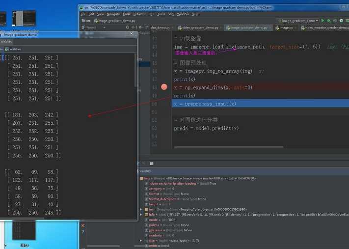349x249 pixels.
Task: Click the line x = imagepr.img_to_array(img)
Action: [213, 71]
